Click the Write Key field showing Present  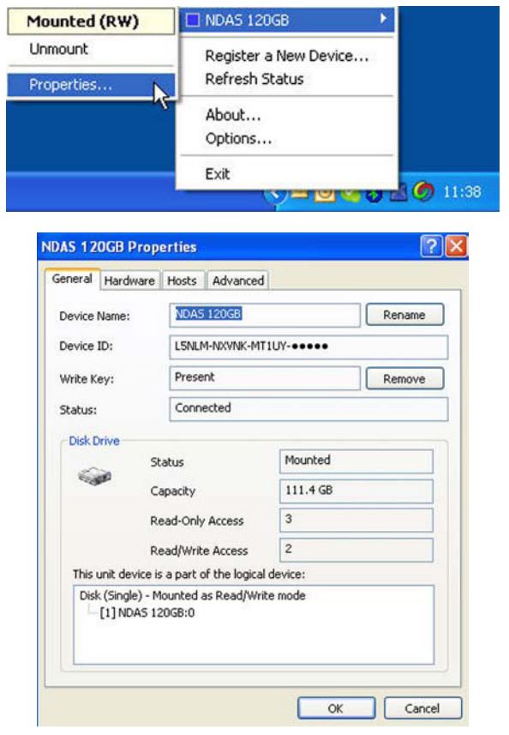pos(265,378)
